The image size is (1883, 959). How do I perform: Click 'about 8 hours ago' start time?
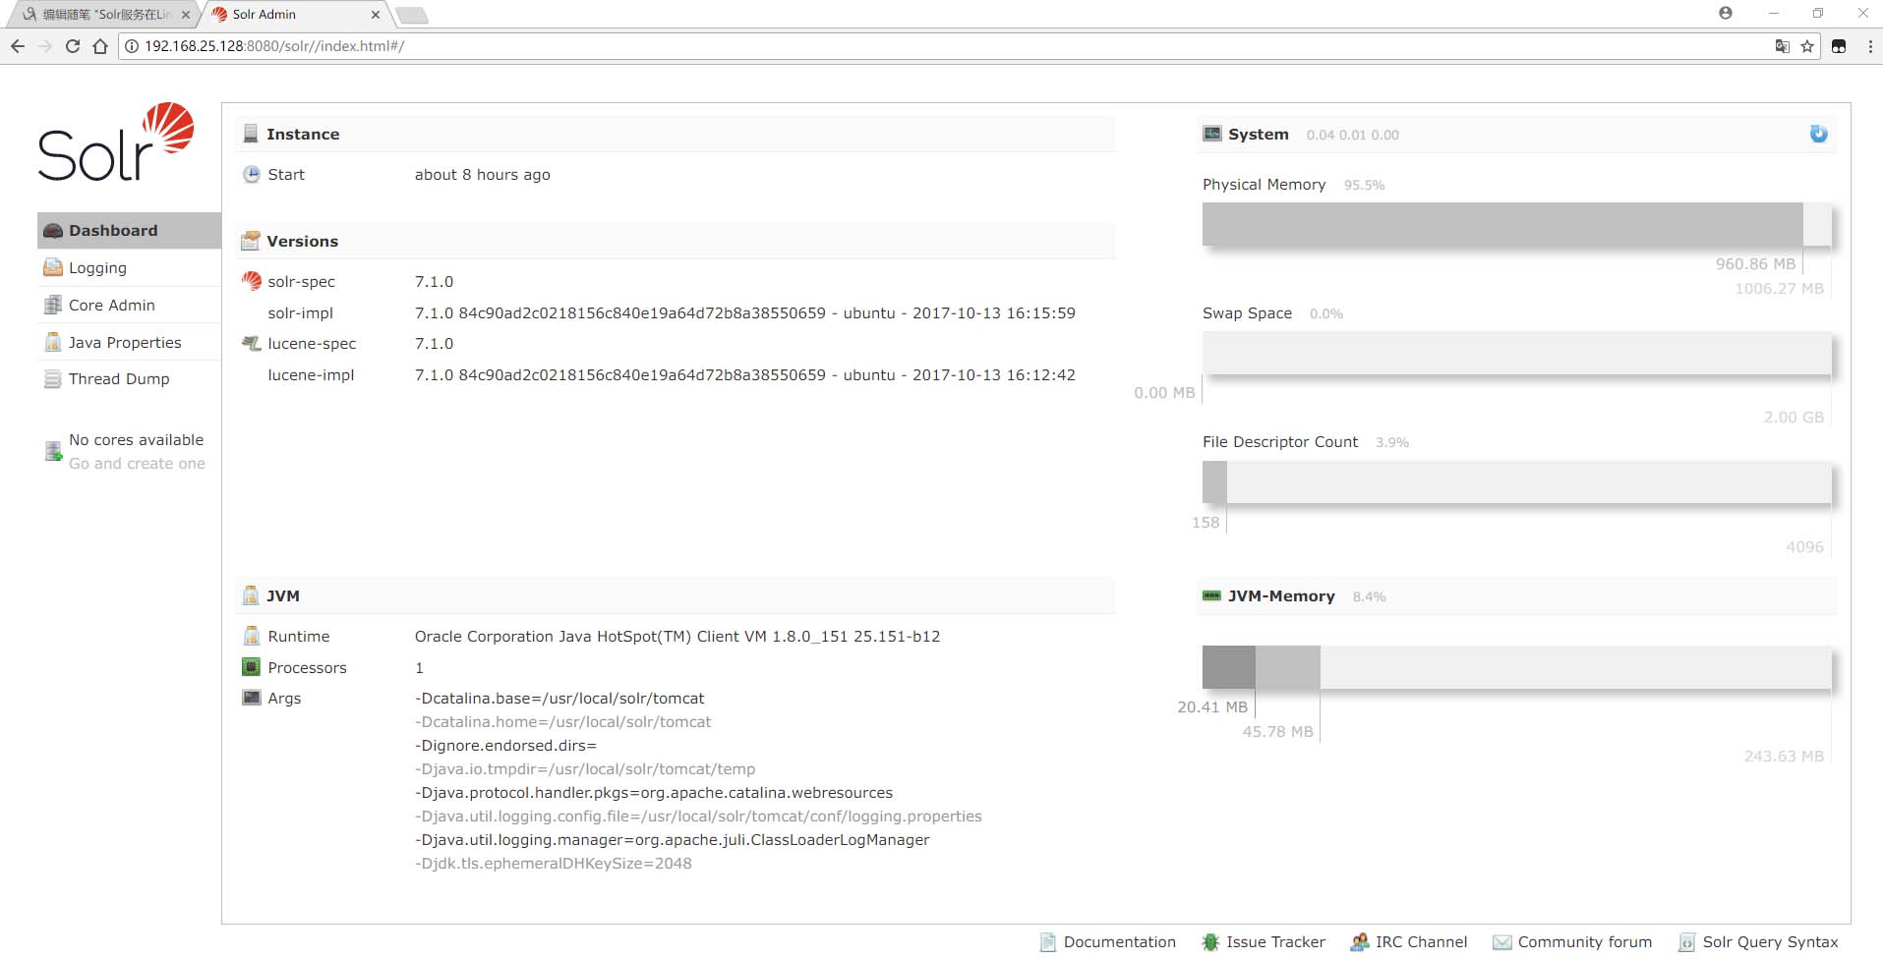pyautogui.click(x=482, y=175)
